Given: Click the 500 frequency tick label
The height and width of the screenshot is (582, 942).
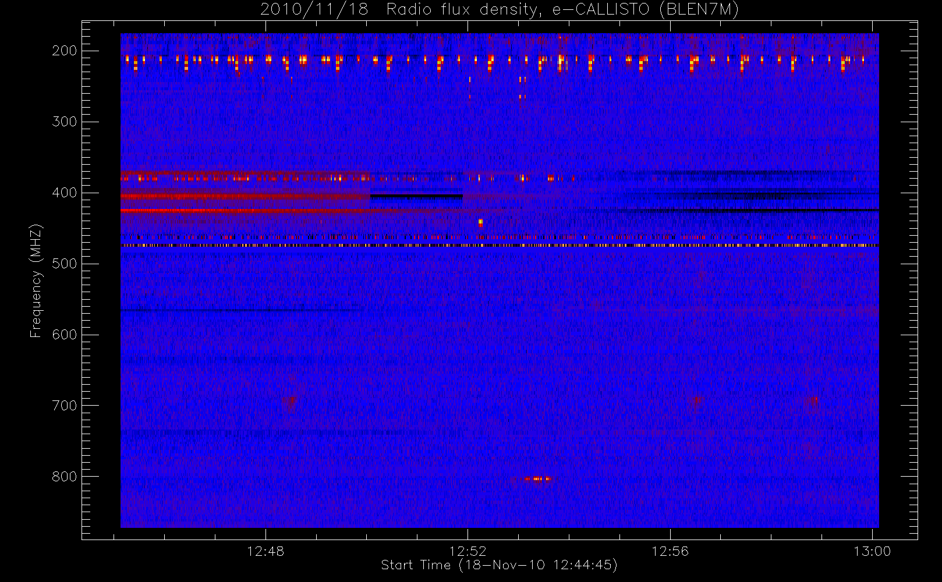Looking at the screenshot, I should click(65, 264).
